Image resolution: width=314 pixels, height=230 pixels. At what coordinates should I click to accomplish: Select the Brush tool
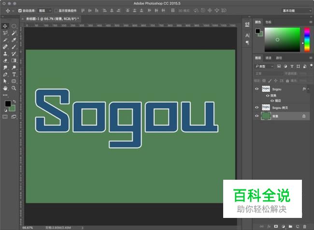click(x=14, y=47)
